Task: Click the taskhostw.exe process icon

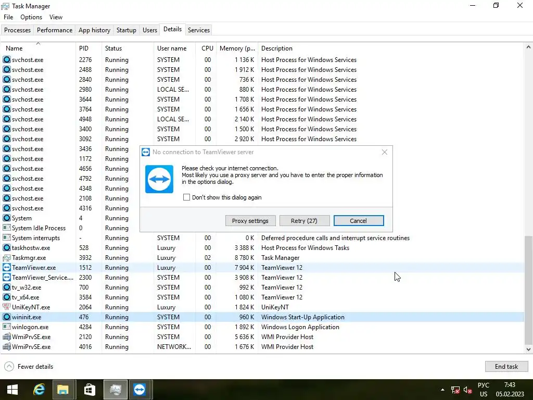Action: (x=6, y=247)
